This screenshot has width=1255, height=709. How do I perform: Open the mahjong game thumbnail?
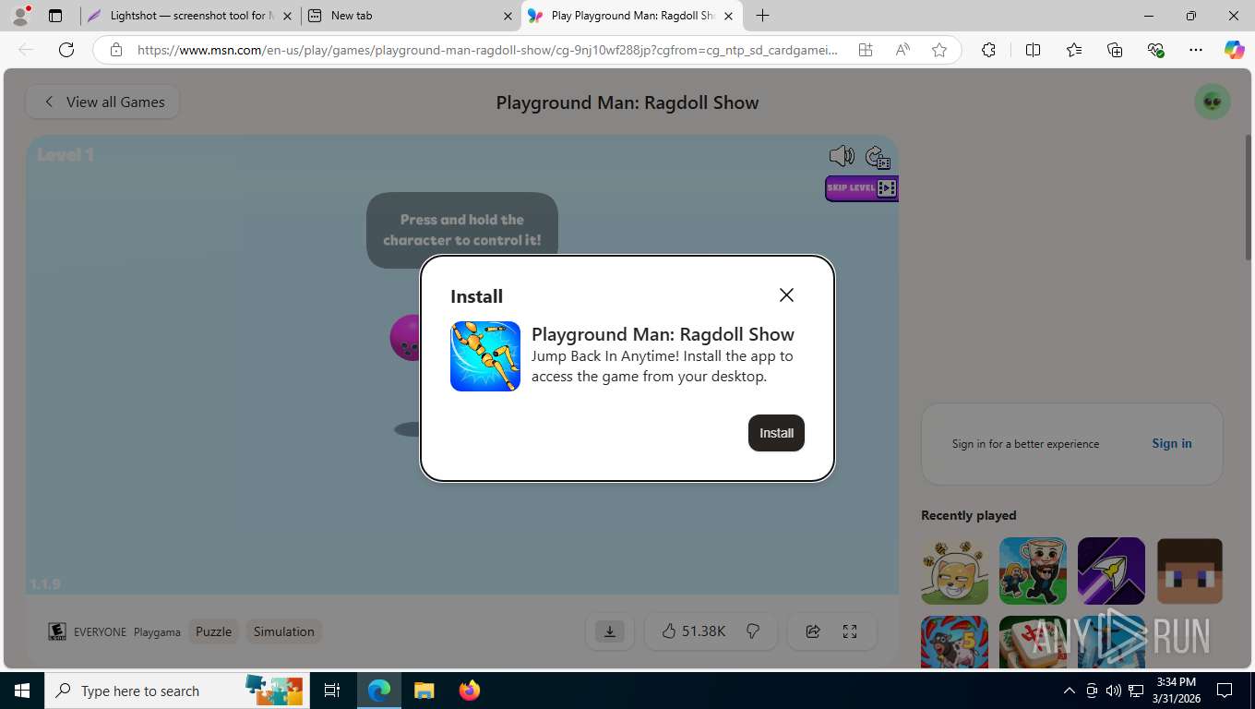[1033, 643]
